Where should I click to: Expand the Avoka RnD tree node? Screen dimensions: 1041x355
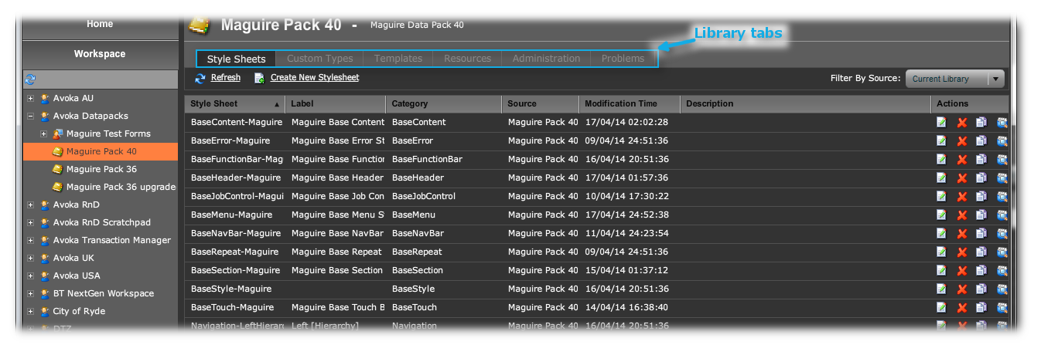pos(30,205)
